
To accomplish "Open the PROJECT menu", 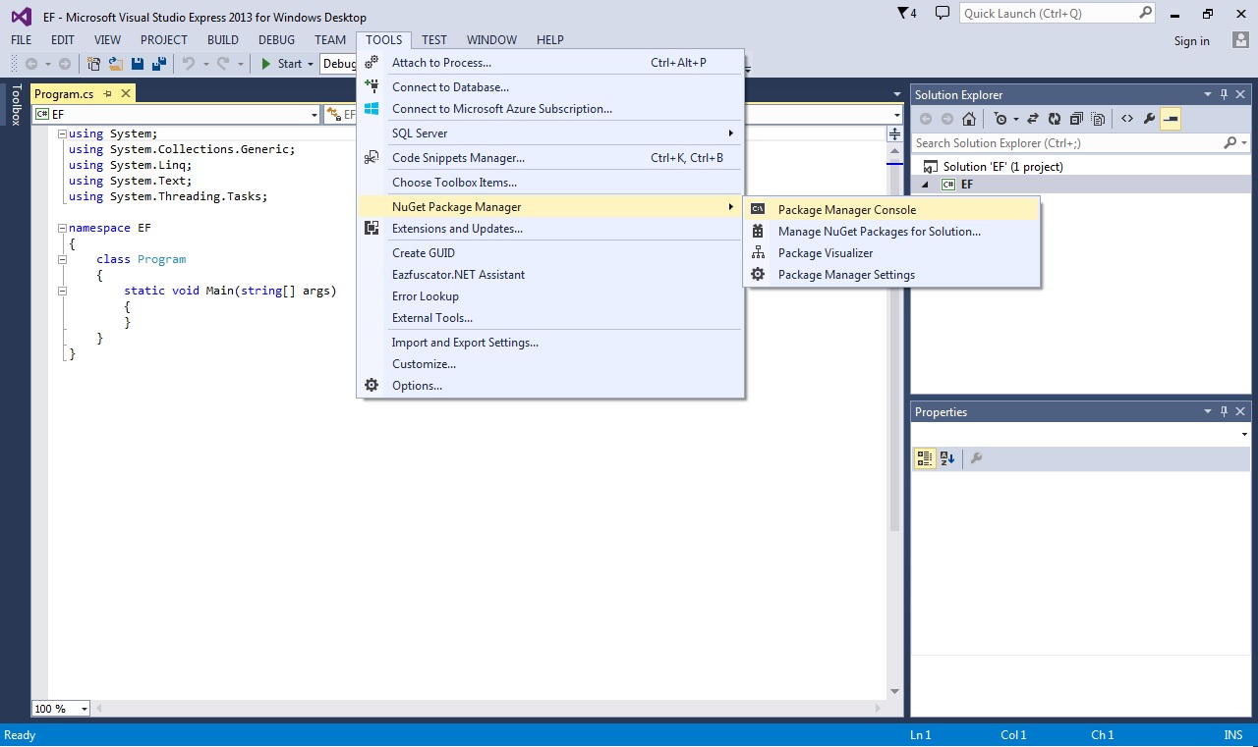I will [164, 40].
